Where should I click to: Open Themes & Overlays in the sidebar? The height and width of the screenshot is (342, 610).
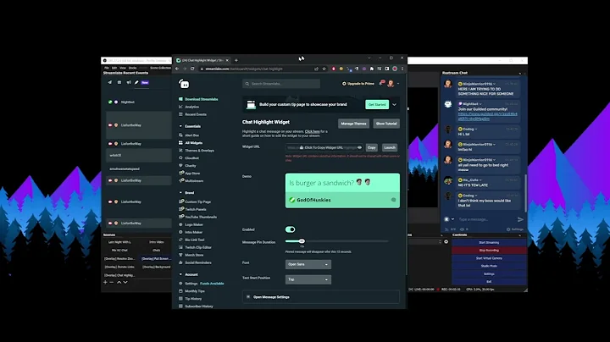tap(199, 151)
